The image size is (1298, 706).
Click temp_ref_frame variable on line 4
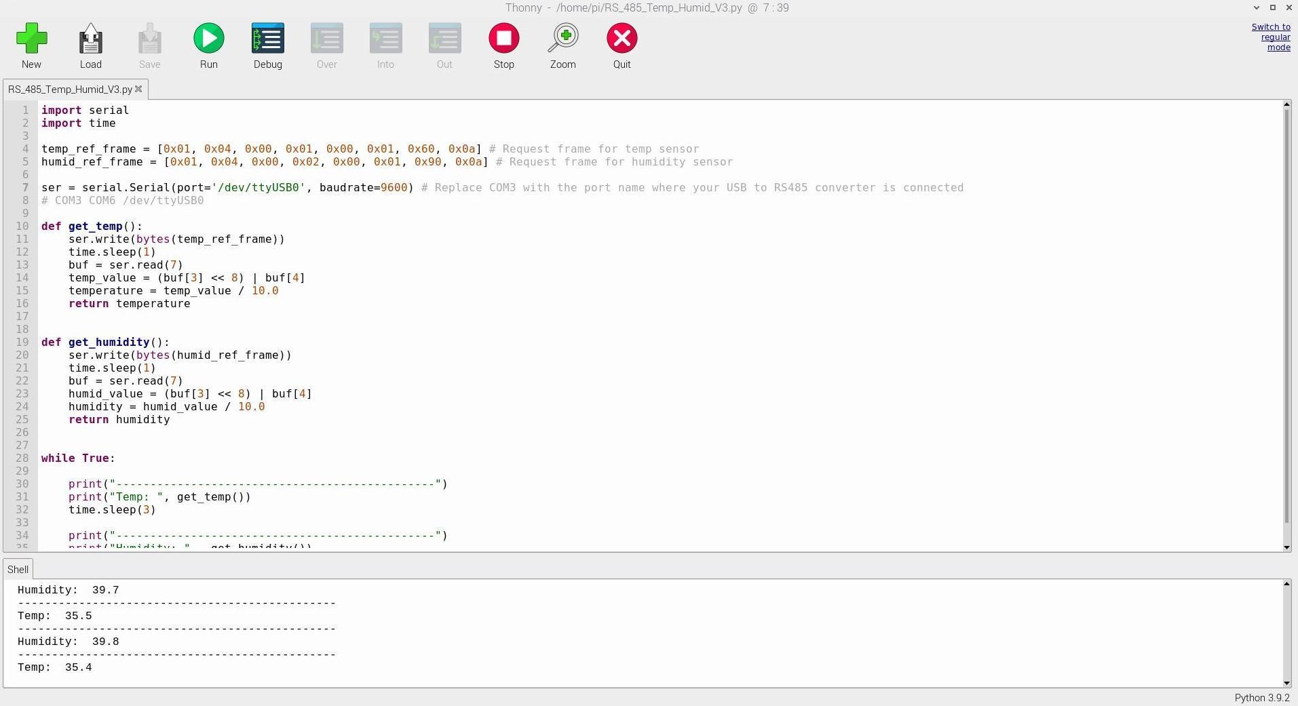point(88,149)
